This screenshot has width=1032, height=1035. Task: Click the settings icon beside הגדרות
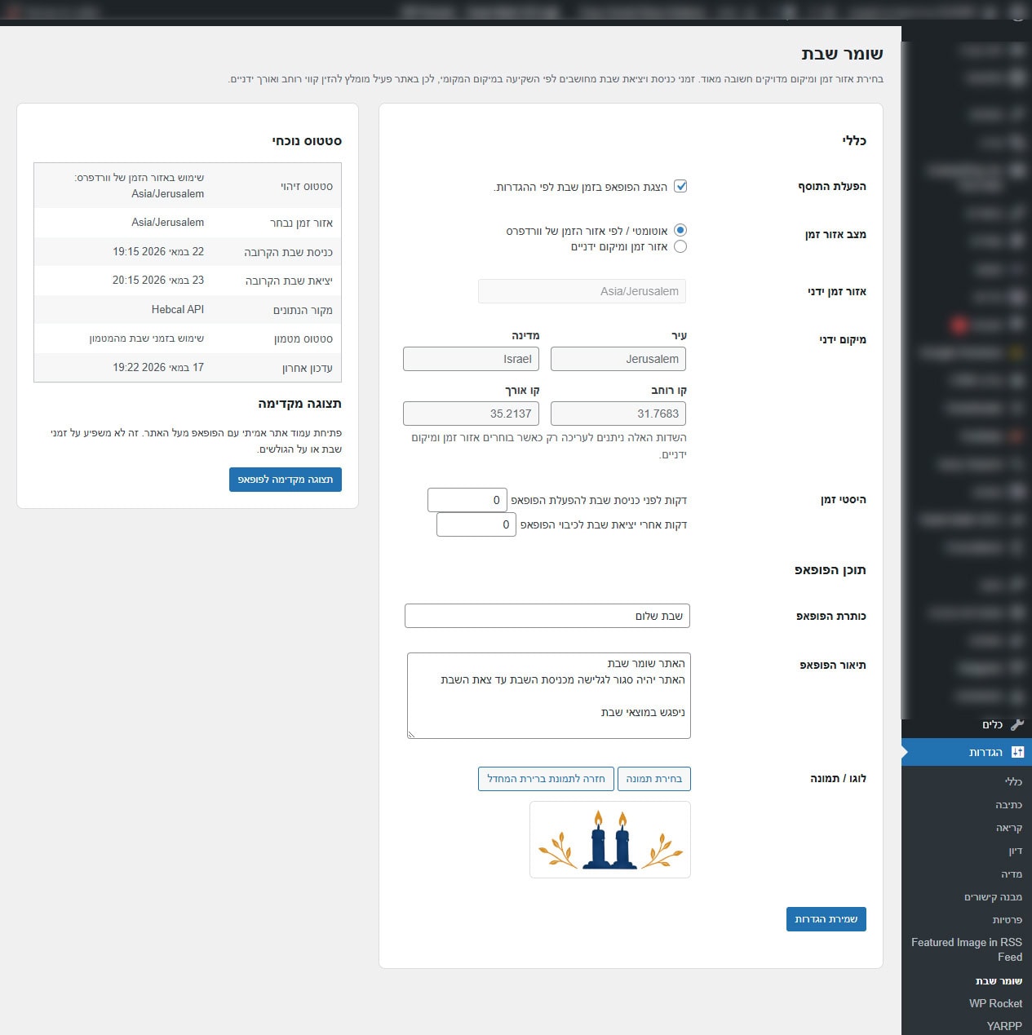[x=1017, y=752]
